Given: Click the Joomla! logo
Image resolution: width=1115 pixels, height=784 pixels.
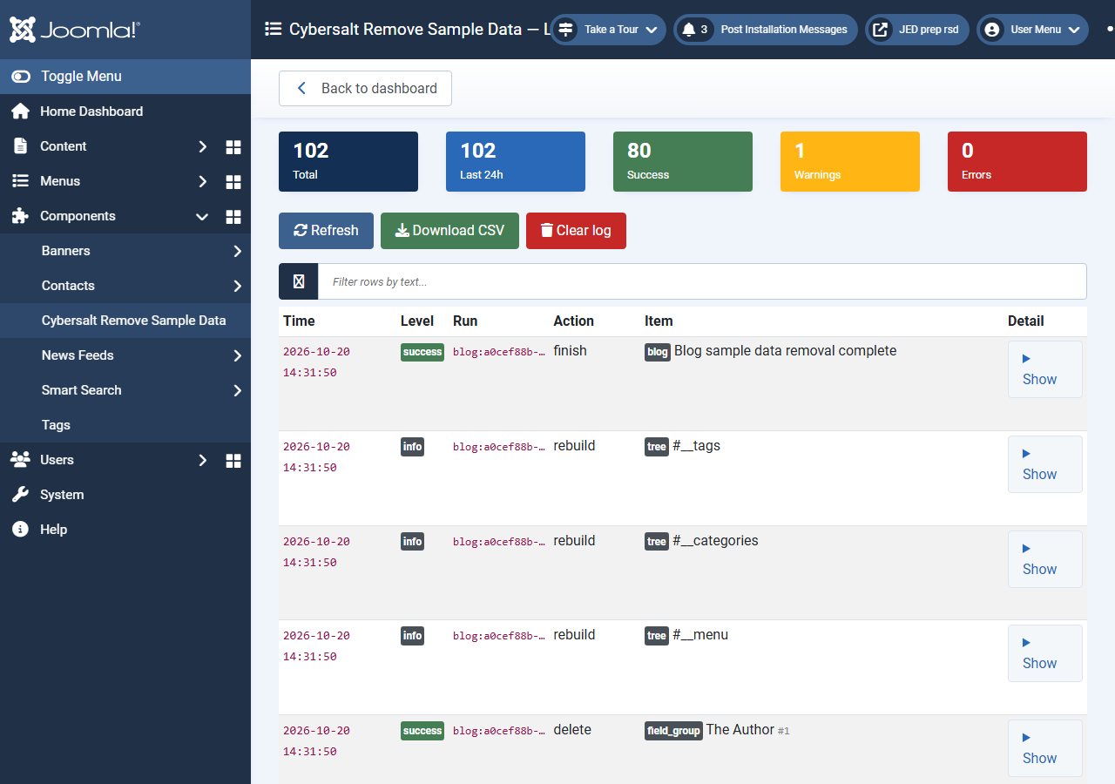Looking at the screenshot, I should coord(75,30).
